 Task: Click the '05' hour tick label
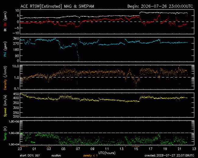tap(63, 149)
